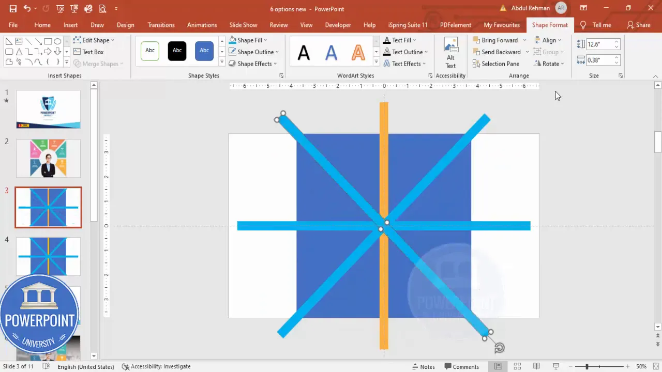Apply the white outlined Abc shape style

point(150,51)
